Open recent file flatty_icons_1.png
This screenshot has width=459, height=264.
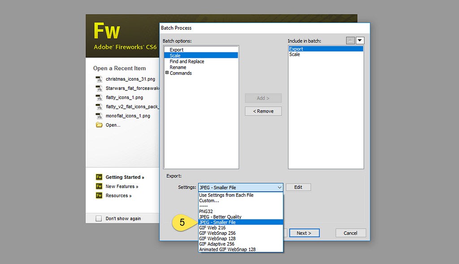125,97
